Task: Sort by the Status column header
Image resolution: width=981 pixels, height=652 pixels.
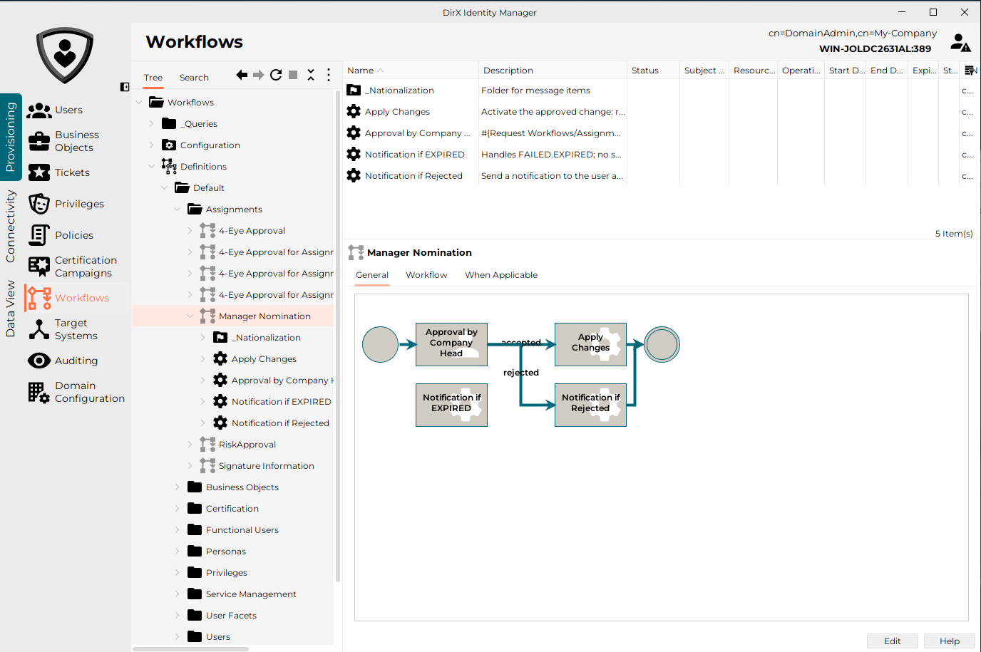Action: 653,71
